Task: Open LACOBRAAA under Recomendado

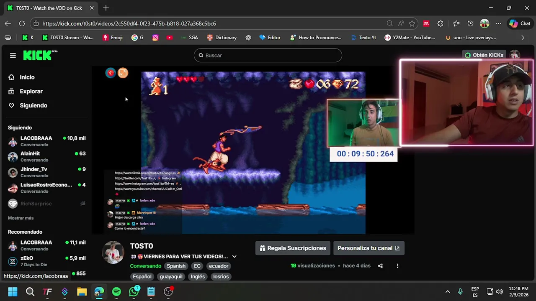Action: (47, 245)
